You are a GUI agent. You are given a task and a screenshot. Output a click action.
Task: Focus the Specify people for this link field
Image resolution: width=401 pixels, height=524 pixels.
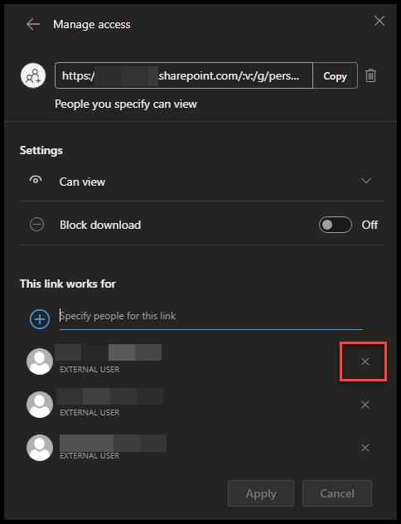[x=211, y=316]
